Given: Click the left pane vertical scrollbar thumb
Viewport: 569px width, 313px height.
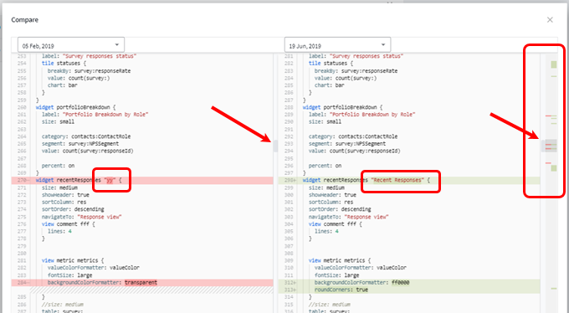Looking at the screenshot, I should (x=275, y=146).
